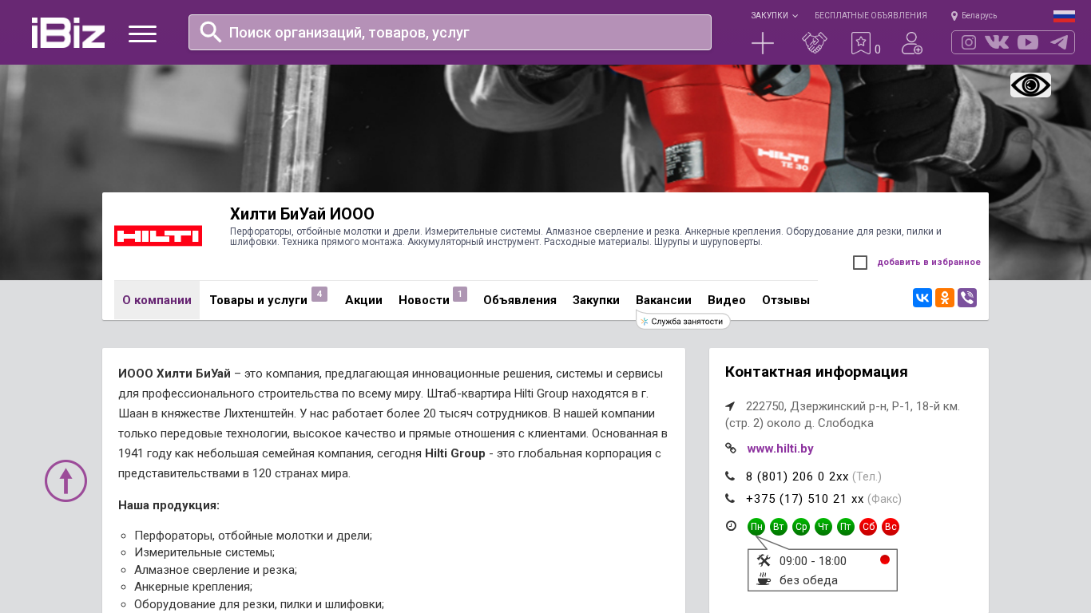Open the Акции tab
This screenshot has height=613, width=1091.
tap(363, 300)
